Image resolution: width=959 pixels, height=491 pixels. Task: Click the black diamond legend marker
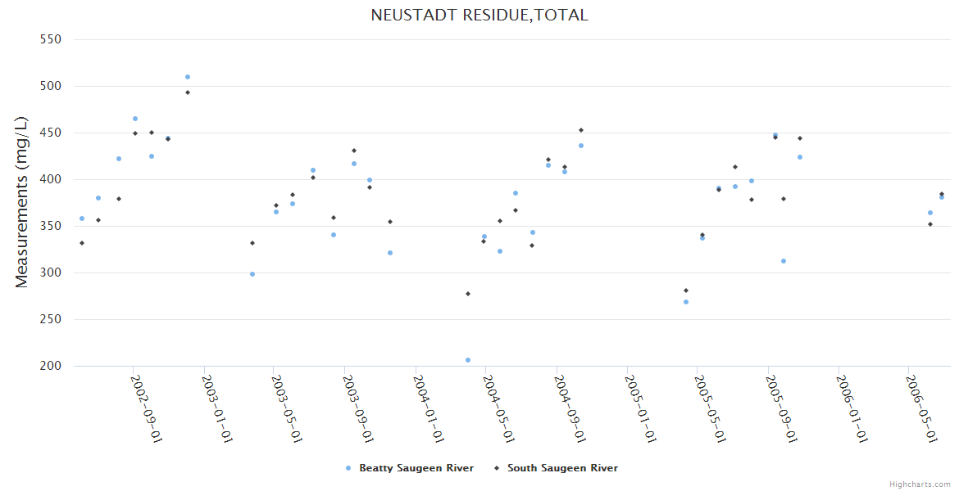point(497,468)
